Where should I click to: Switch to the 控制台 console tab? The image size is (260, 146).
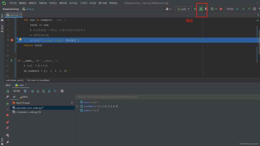(24, 97)
